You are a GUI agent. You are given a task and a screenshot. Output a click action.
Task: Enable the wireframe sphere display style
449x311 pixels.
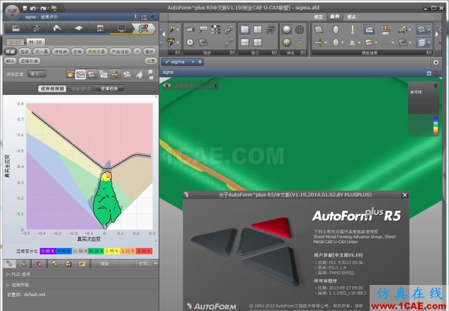(300, 29)
